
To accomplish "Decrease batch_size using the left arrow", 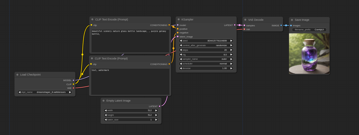I will [x=105, y=120].
